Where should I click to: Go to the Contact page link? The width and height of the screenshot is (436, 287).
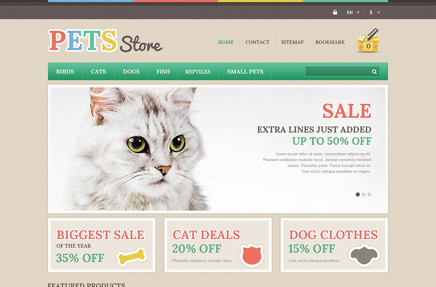point(257,42)
